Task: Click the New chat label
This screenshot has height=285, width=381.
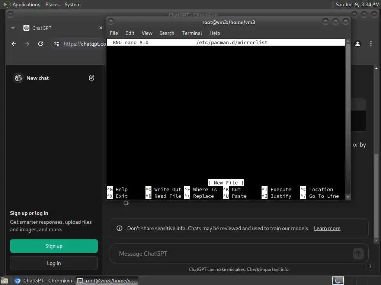Action: pos(38,78)
